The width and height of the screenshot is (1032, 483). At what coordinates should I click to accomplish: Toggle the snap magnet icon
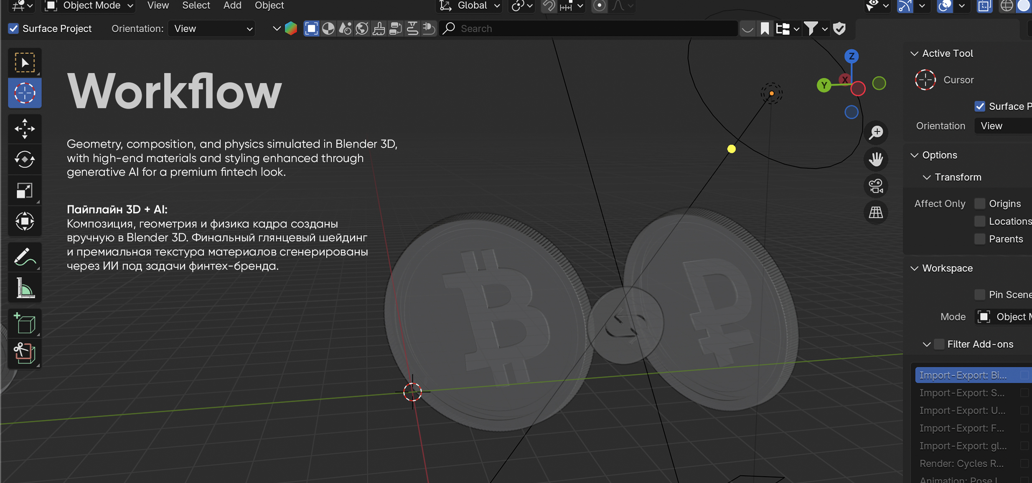[549, 6]
